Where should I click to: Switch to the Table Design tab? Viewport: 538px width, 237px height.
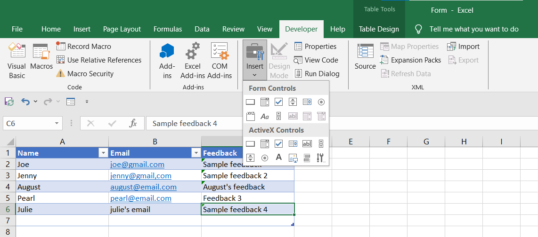coord(379,29)
